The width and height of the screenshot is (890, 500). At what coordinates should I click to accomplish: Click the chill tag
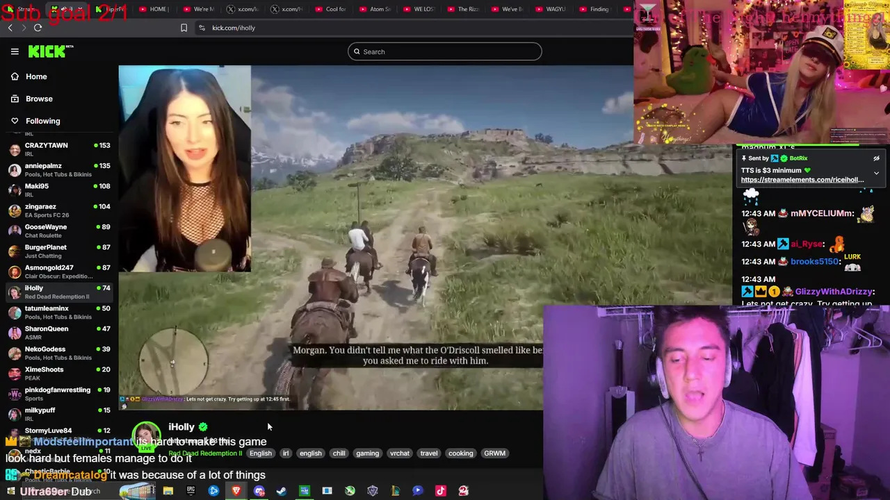click(339, 453)
